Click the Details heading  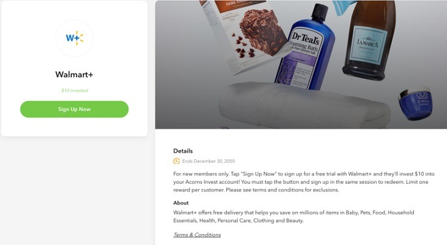(183, 151)
